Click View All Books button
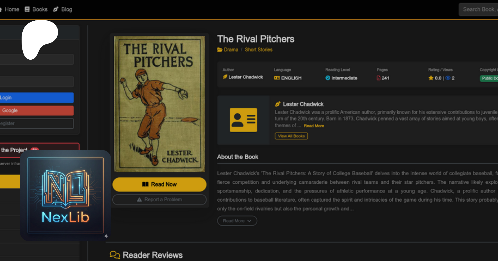Viewport: 498px width, 261px height. [x=291, y=136]
